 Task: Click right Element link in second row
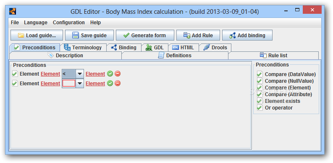point(95,84)
